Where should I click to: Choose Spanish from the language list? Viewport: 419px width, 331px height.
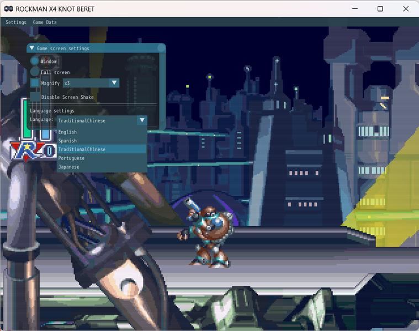102,141
